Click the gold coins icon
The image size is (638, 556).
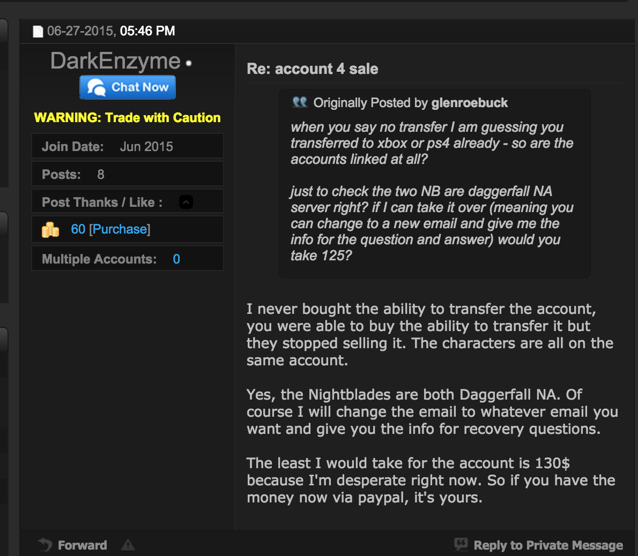tap(50, 230)
